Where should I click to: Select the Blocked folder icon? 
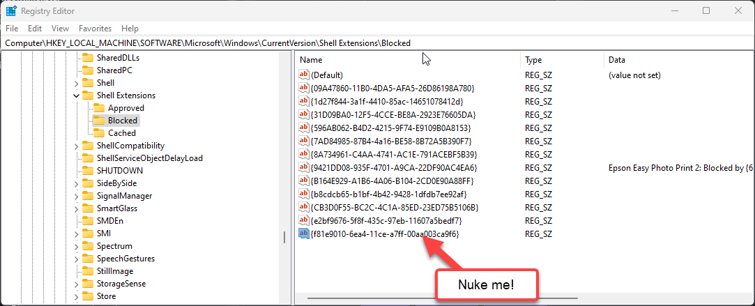point(99,121)
